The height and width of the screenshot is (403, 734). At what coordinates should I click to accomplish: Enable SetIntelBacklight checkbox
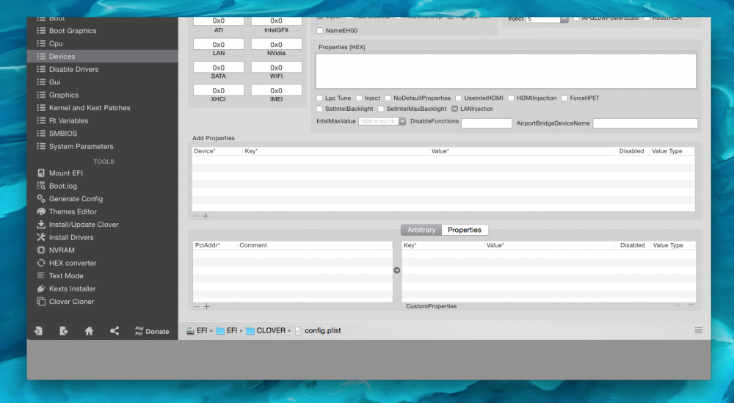coord(319,109)
